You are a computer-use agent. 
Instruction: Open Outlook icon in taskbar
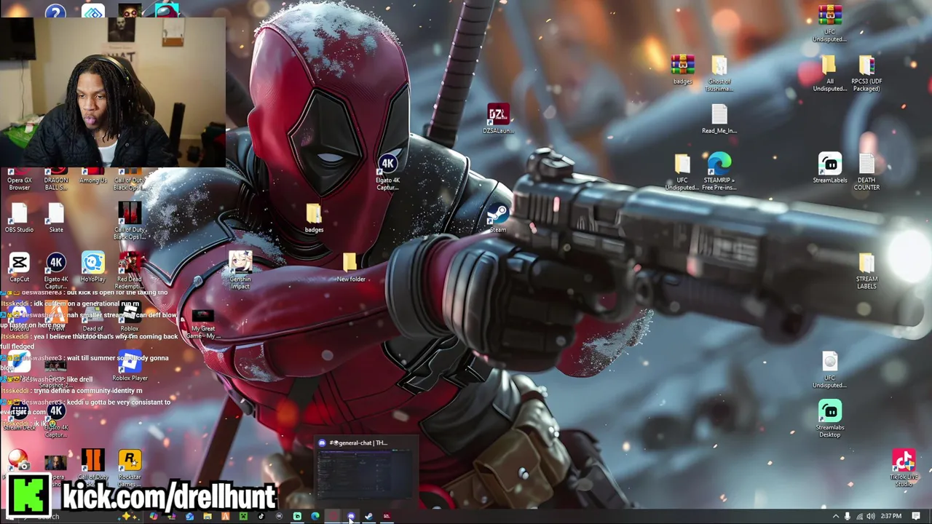tap(189, 517)
